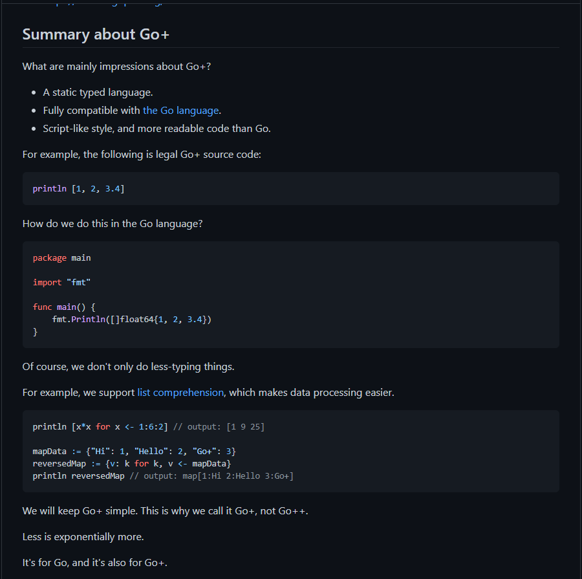Open the "list comprehension" link
Image resolution: width=582 pixels, height=579 pixels.
pos(180,393)
